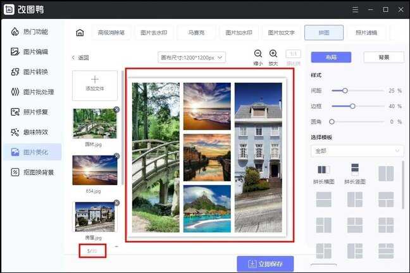The image size is (410, 273).
Task: Choose the first three-row layout template
Action: tap(386, 251)
